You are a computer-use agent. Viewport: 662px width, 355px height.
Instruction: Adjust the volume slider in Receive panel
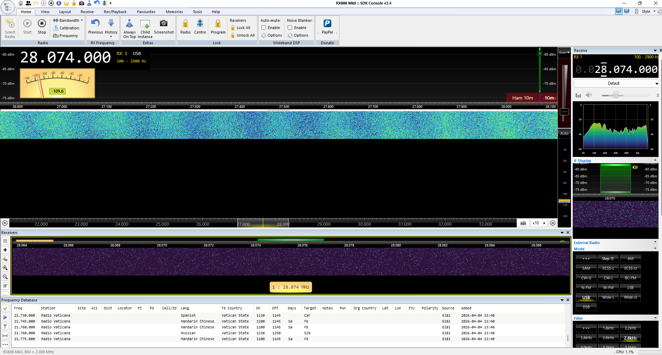(x=616, y=95)
